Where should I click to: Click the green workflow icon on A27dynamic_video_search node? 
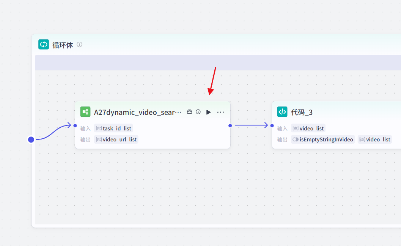click(x=85, y=112)
